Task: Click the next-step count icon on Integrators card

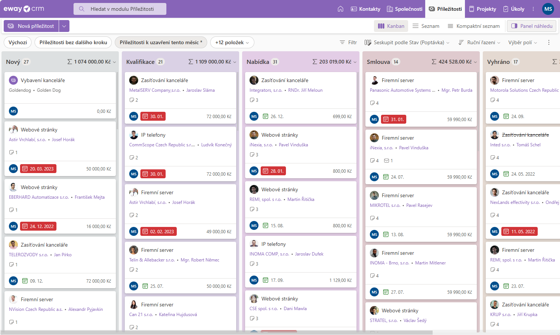Action: point(252,100)
